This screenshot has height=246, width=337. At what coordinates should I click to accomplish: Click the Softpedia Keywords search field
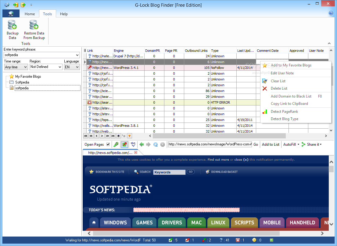(169, 172)
